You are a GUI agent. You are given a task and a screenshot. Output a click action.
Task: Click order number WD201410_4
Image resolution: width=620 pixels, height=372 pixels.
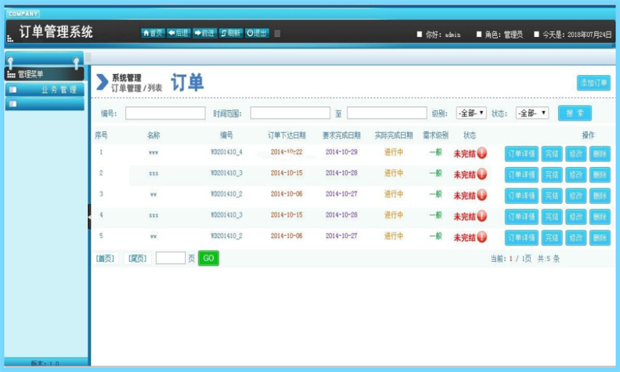point(226,152)
